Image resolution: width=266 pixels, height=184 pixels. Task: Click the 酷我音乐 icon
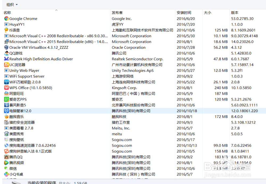tap(6, 117)
